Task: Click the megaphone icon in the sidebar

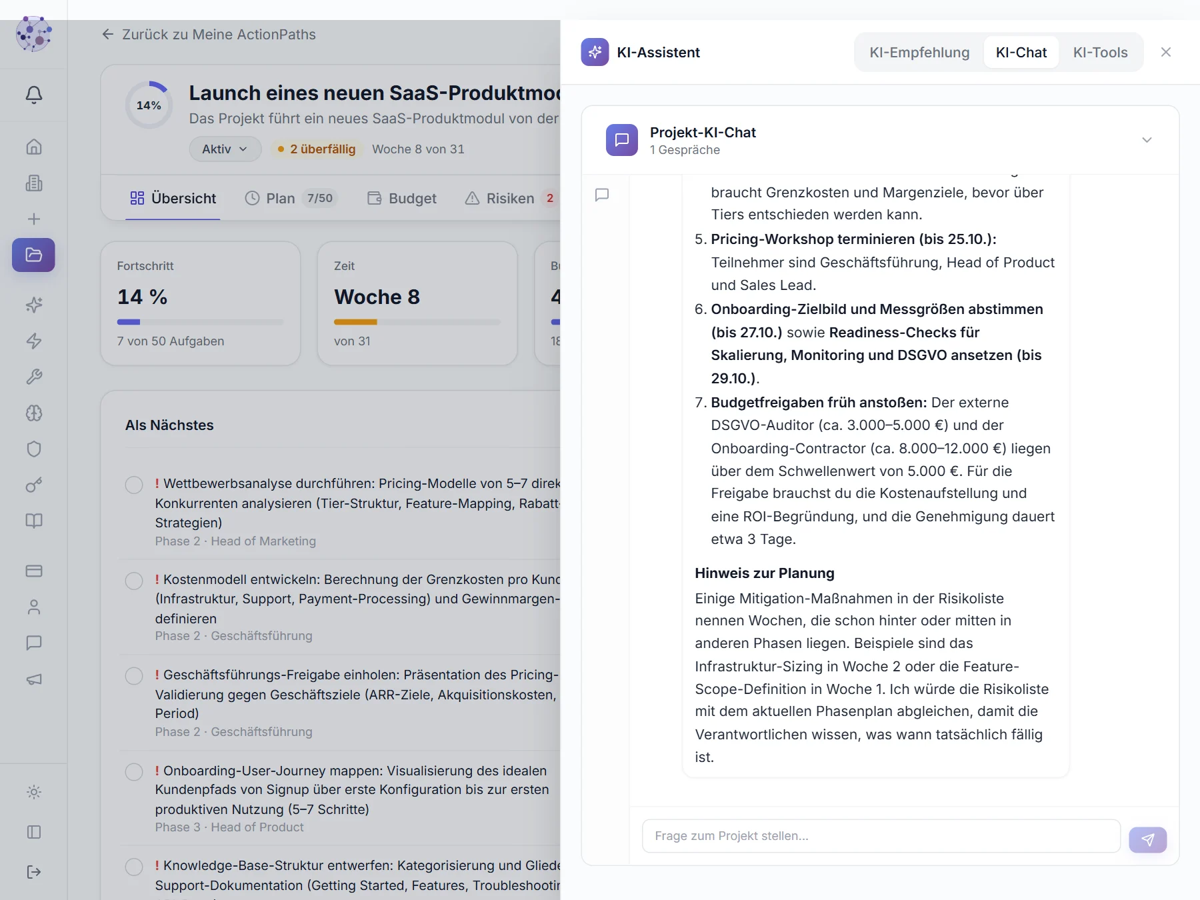Action: tap(34, 679)
